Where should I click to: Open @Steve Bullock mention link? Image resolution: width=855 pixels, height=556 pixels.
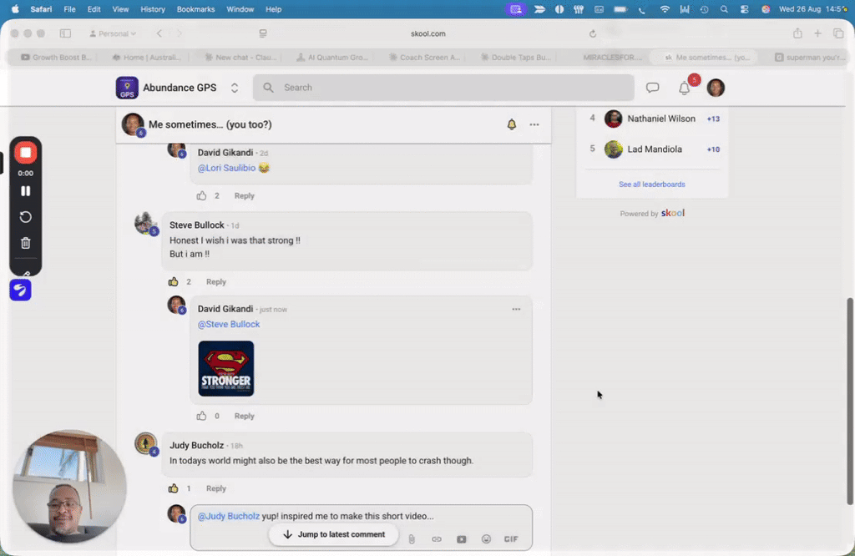click(229, 324)
